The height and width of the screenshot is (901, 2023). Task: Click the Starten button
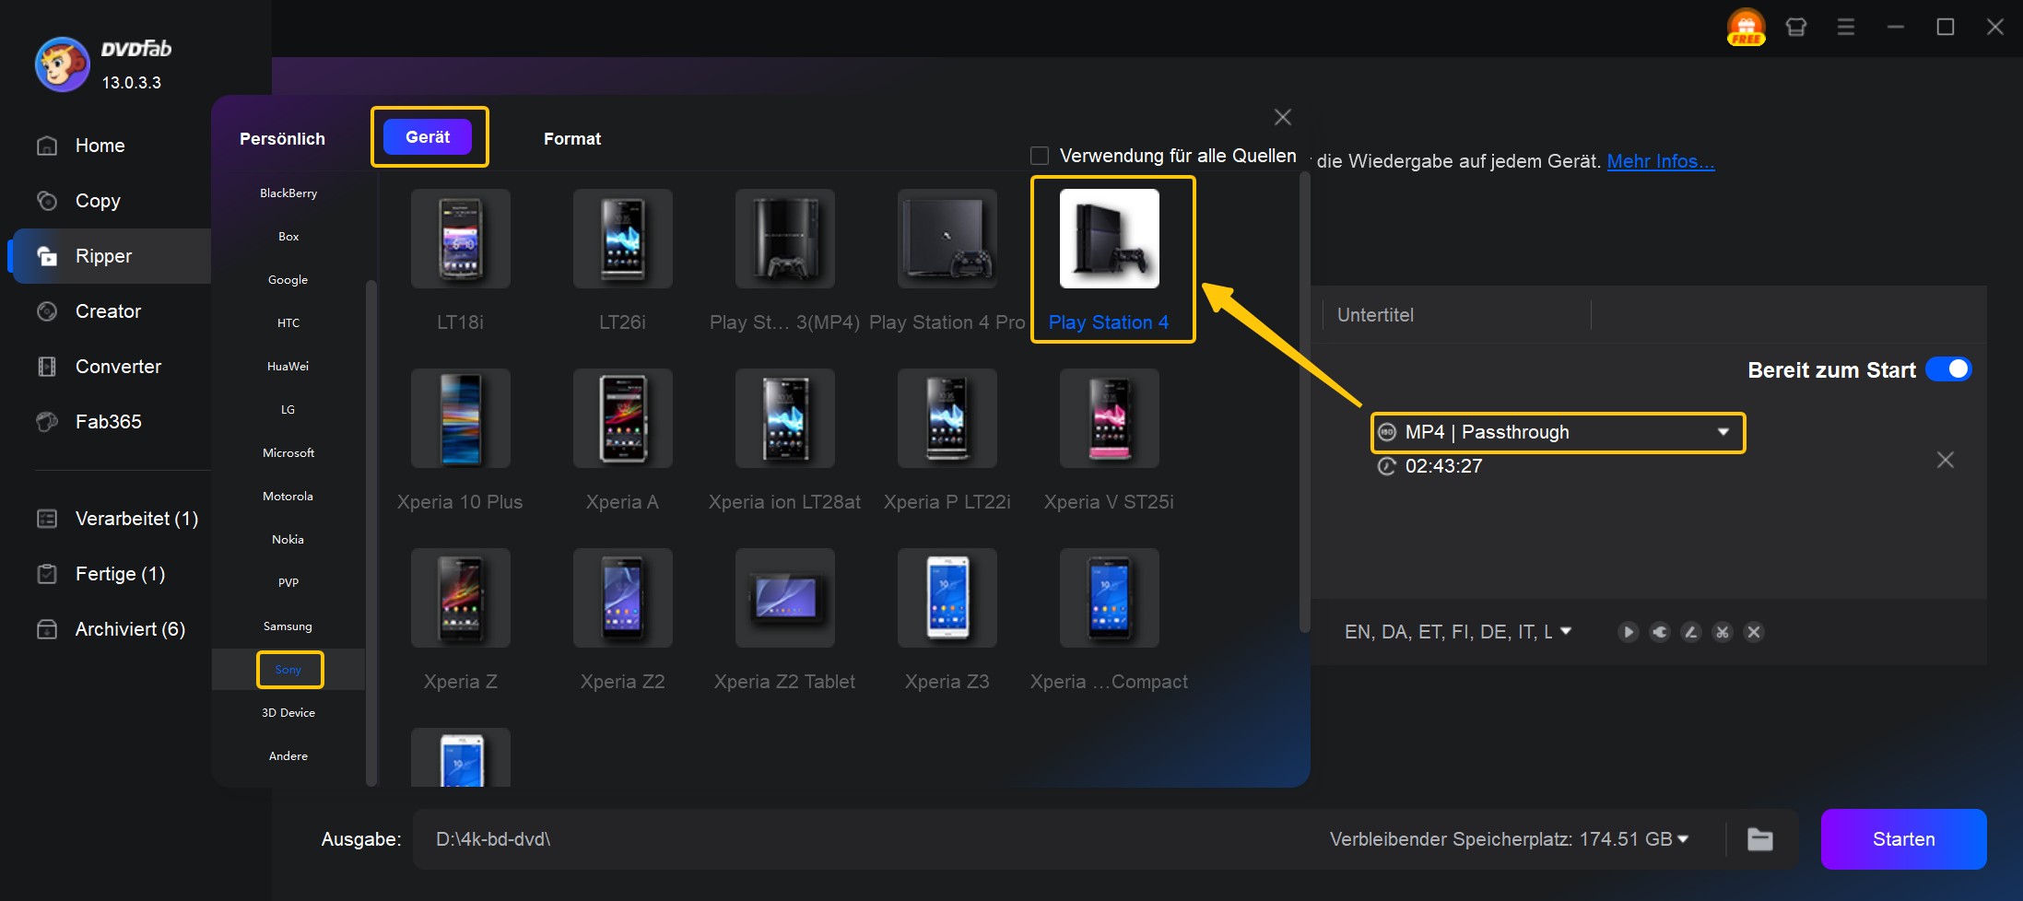pos(1904,839)
